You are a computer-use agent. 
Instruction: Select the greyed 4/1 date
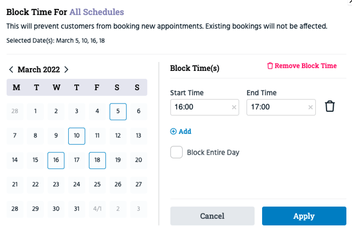click(97, 209)
